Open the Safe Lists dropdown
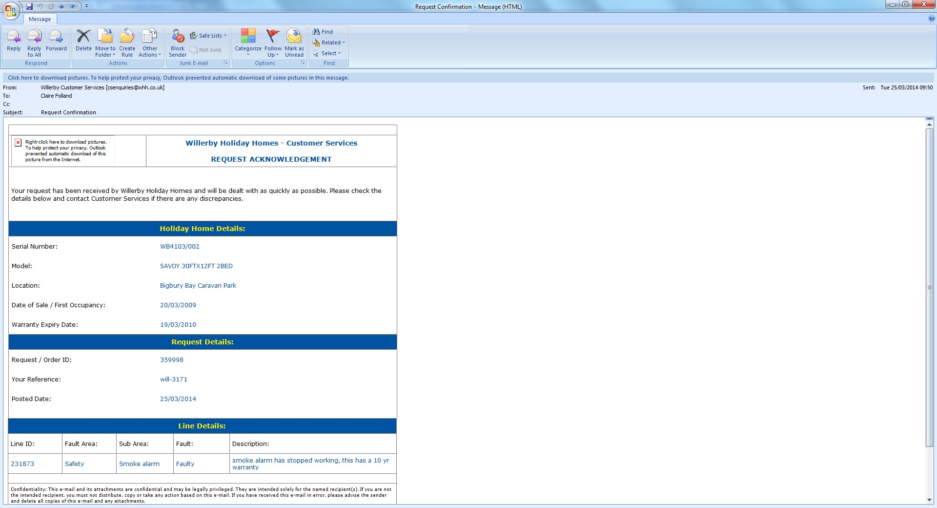Viewport: 937px width, 508px height. click(208, 36)
